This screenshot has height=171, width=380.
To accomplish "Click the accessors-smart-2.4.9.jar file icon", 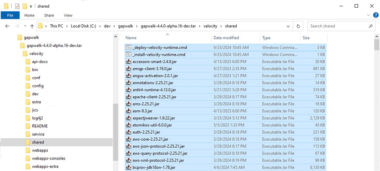I will 129,62.
